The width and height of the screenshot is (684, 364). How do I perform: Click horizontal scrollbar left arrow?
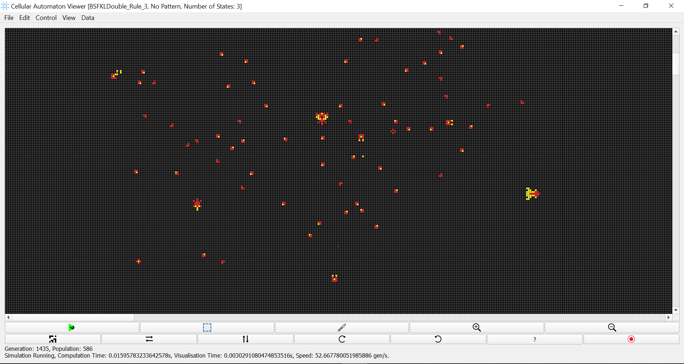[8, 317]
